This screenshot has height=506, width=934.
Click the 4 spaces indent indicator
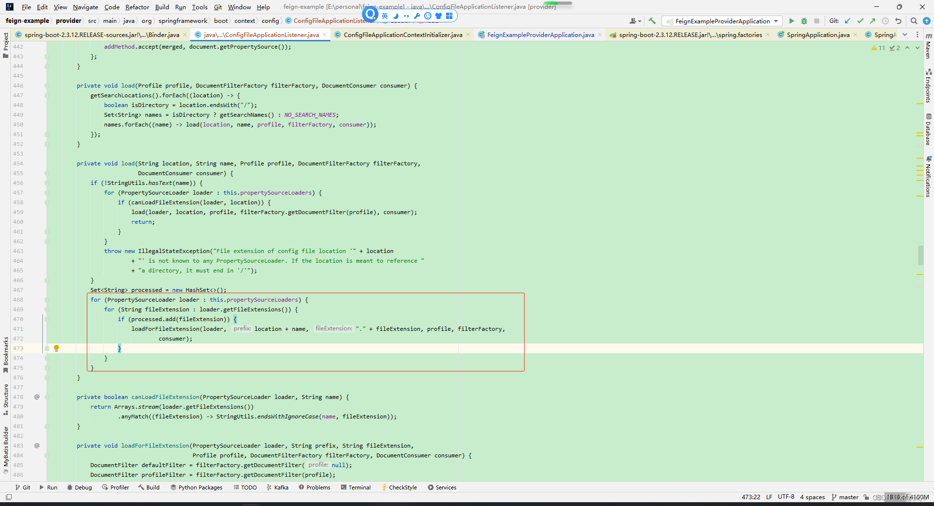tap(812, 497)
